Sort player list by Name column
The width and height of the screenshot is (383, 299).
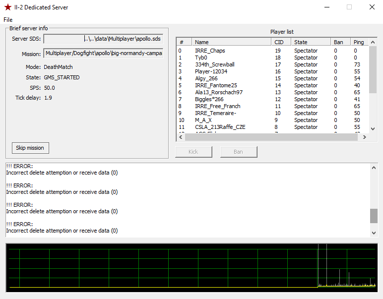tap(231, 42)
